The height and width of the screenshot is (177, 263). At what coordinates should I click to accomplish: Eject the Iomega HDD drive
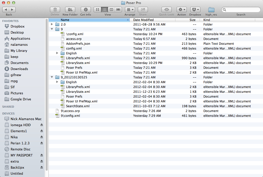click(42, 125)
